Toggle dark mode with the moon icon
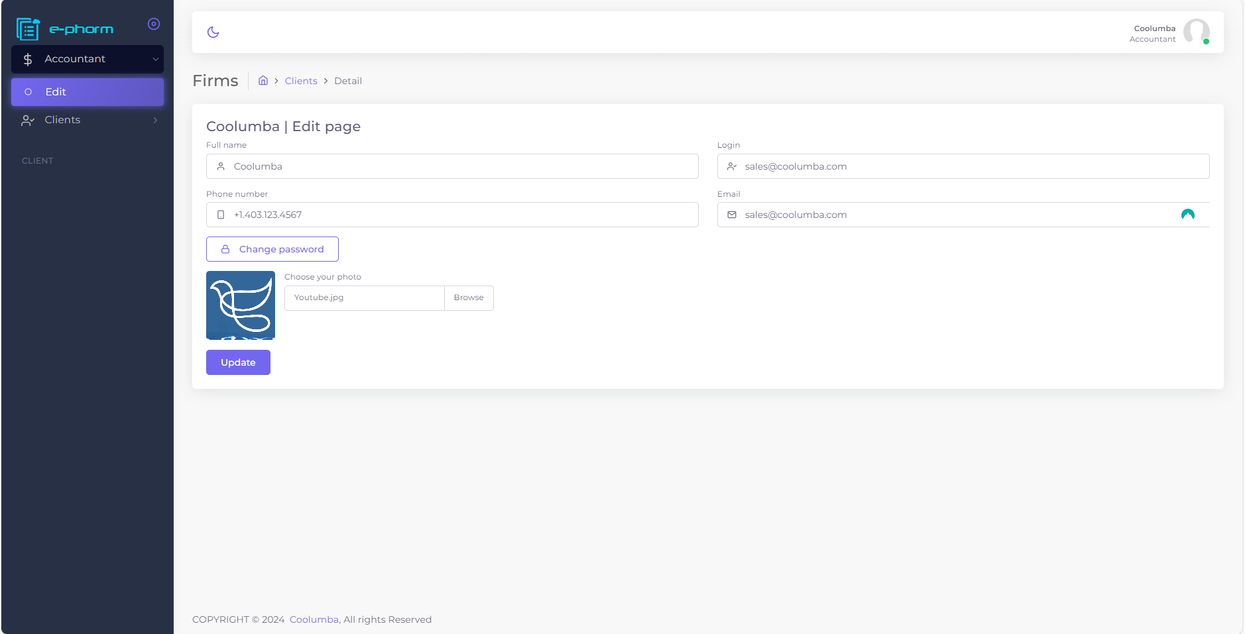This screenshot has height=634, width=1245. tap(213, 32)
